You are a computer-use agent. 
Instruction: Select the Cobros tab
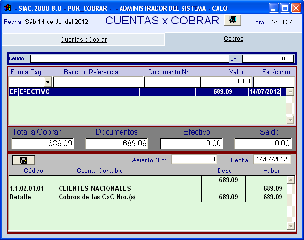(233, 39)
